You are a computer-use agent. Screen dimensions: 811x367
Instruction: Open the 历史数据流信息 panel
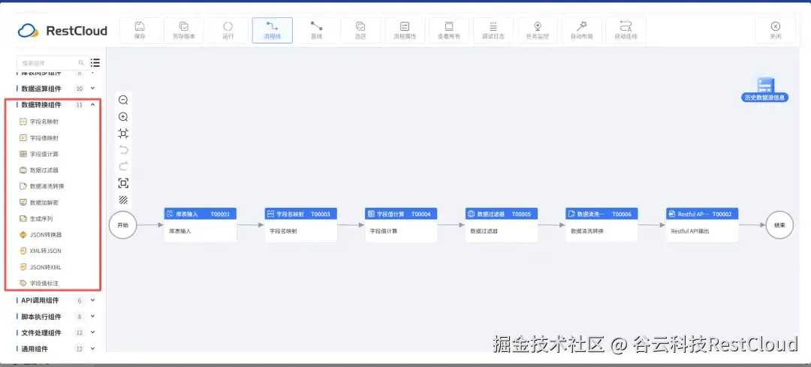pos(764,90)
